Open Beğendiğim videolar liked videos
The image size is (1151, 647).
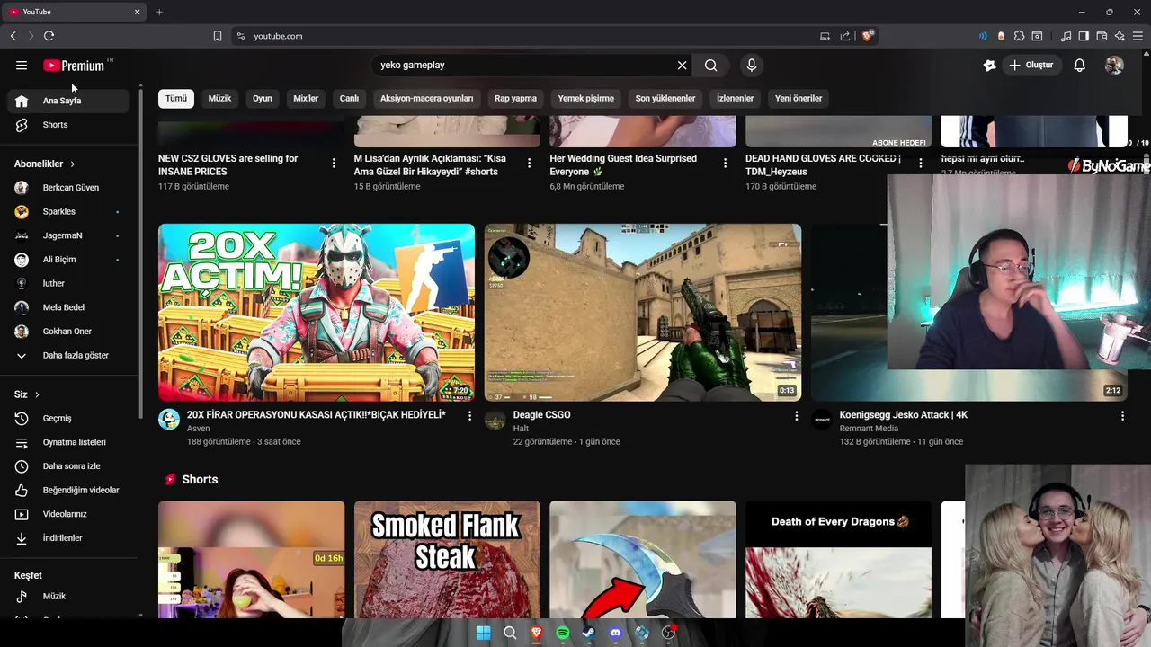coord(69,490)
